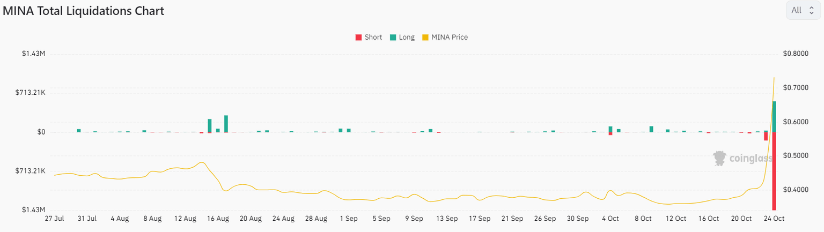Open the All time range dropdown
The height and width of the screenshot is (232, 824).
click(803, 10)
